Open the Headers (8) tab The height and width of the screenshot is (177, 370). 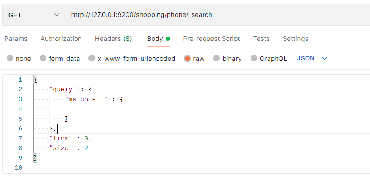point(113,39)
